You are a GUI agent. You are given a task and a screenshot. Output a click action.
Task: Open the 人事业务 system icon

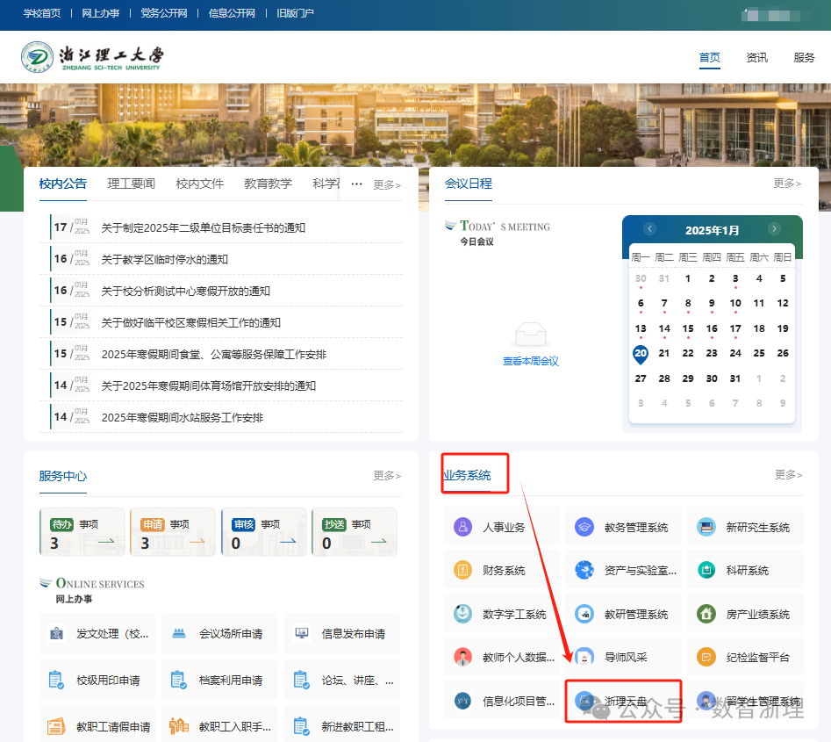coord(463,527)
